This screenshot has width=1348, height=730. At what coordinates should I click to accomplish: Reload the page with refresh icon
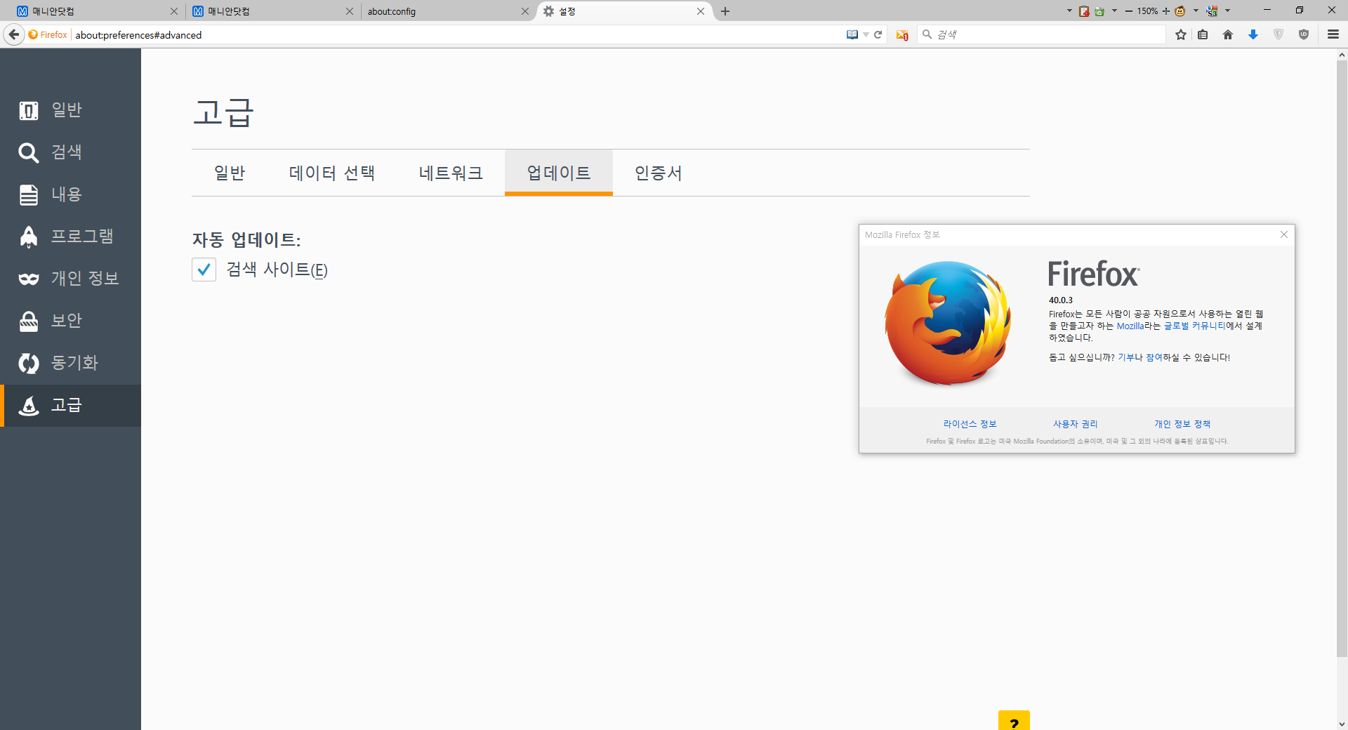[x=878, y=34]
